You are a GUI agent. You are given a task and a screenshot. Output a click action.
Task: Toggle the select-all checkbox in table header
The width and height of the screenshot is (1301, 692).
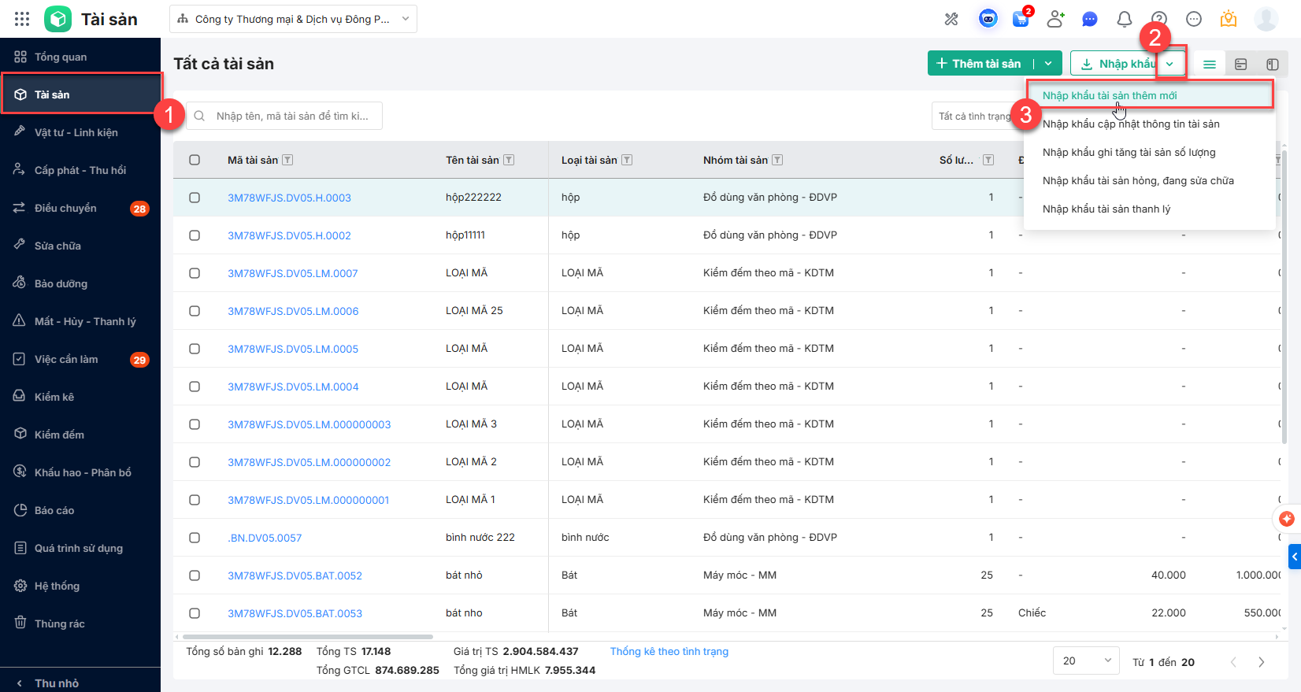pos(195,160)
